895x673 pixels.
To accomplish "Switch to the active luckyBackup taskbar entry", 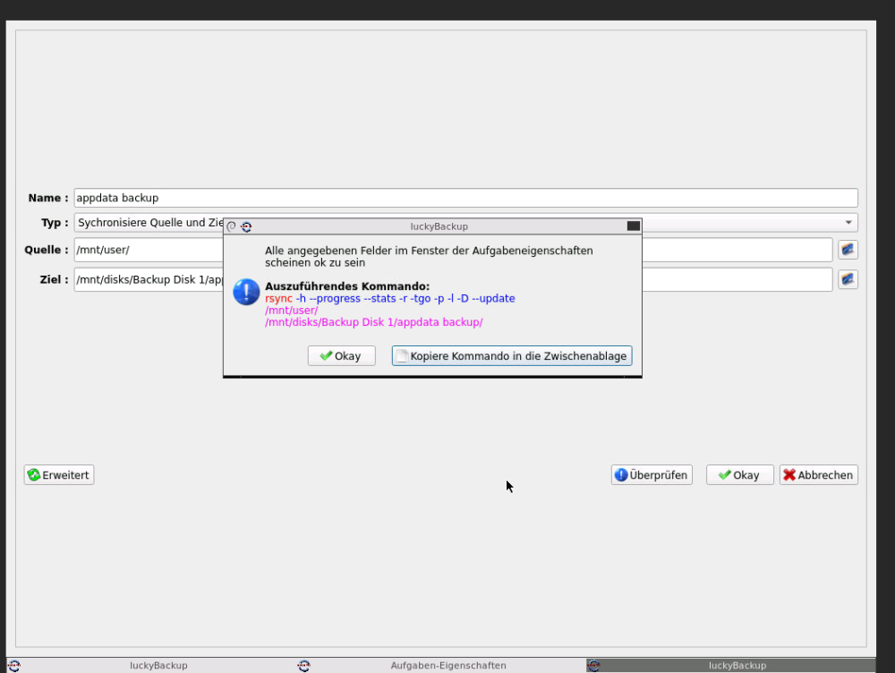I will 731,666.
